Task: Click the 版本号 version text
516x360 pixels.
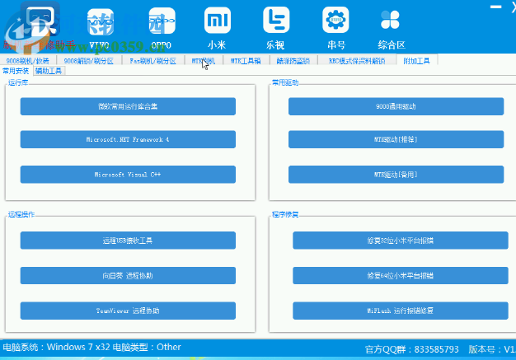Action: [492, 349]
